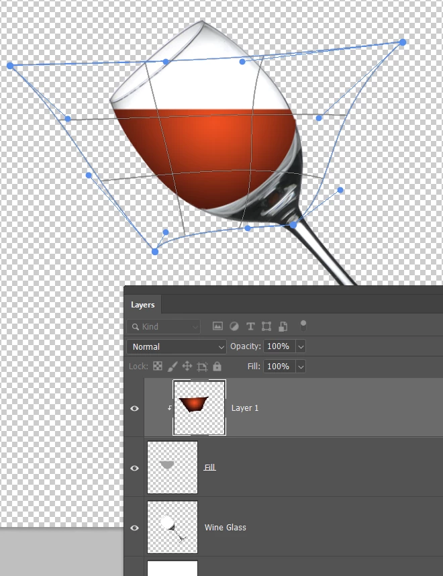Expand the Fill slider arrow
The width and height of the screenshot is (443, 576).
pyautogui.click(x=301, y=367)
